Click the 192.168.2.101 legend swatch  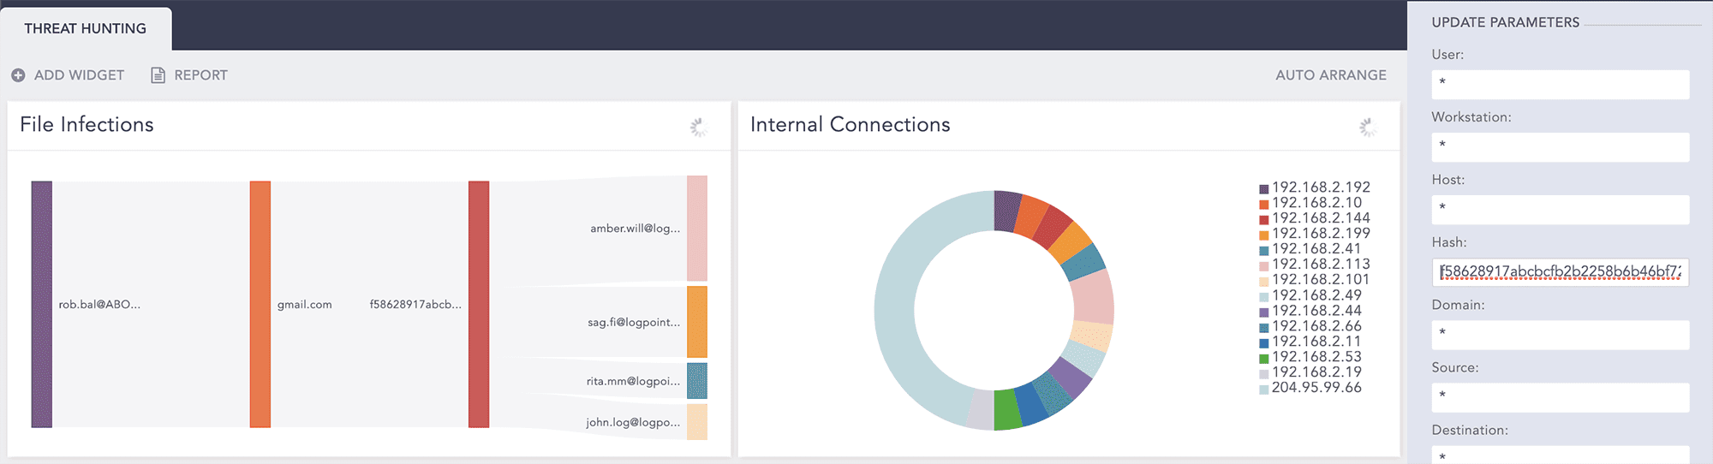(x=1264, y=282)
